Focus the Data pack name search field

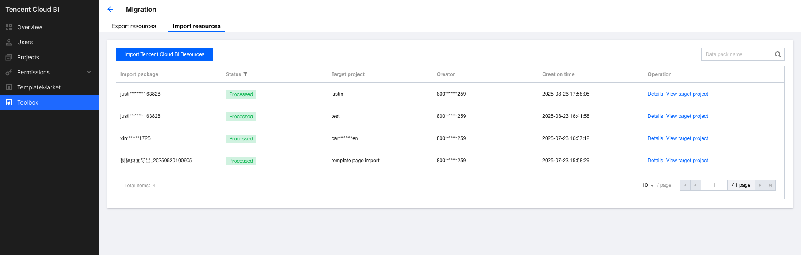737,54
